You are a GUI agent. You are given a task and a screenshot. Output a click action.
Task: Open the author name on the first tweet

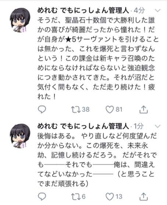pyautogui.click(x=83, y=10)
